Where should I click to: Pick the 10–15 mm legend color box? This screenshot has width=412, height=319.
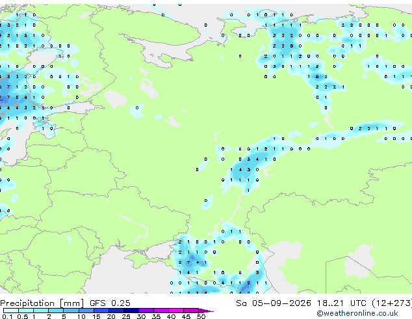click(x=86, y=311)
